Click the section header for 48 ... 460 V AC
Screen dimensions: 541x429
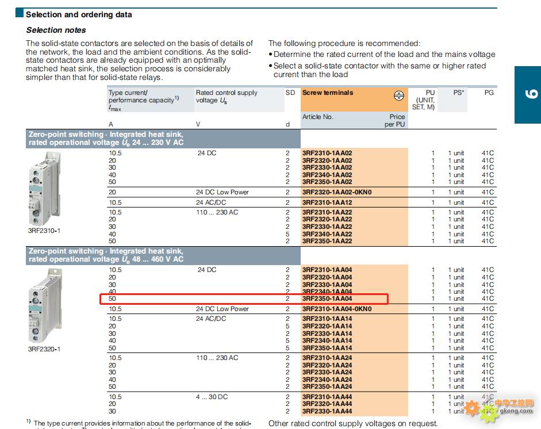(x=163, y=255)
